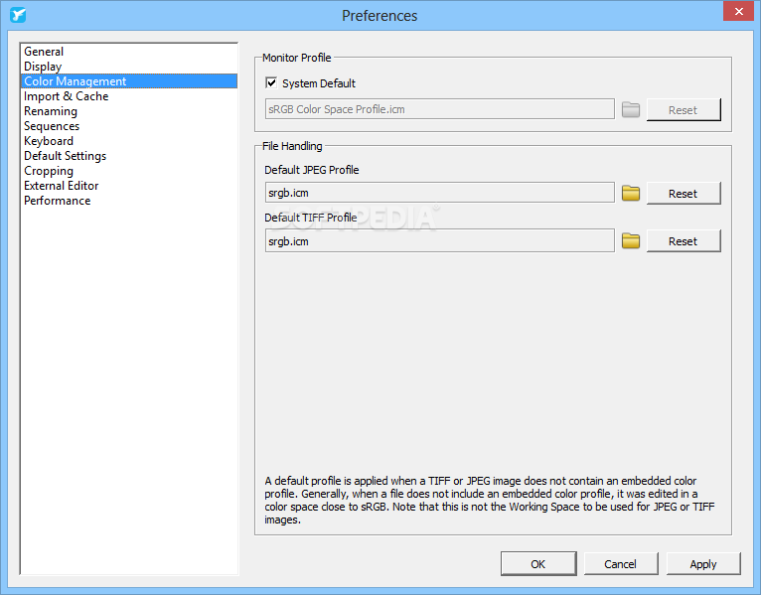
Task: Click the Default JPEG Profile text field
Action: (440, 193)
